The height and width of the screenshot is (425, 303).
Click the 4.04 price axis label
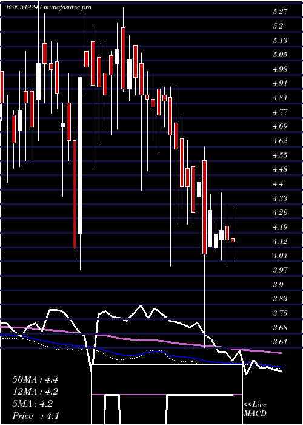(x=280, y=256)
